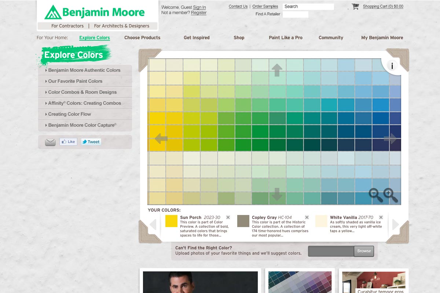Pan palette right with the right arrow
Image resolution: width=440 pixels, height=293 pixels.
[390, 138]
